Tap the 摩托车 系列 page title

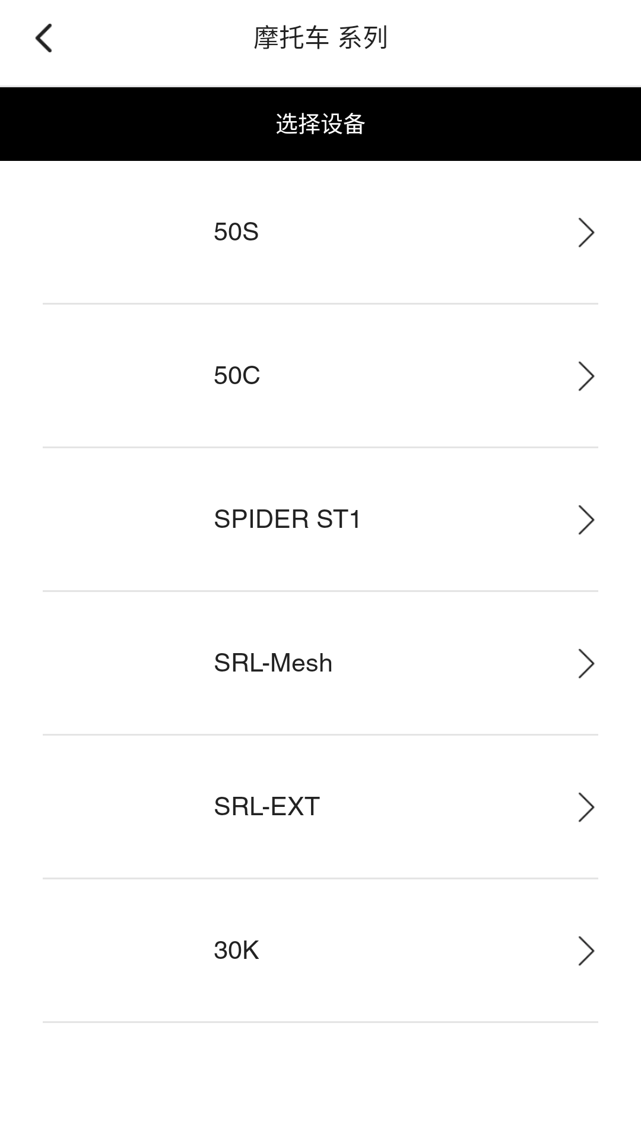(320, 38)
